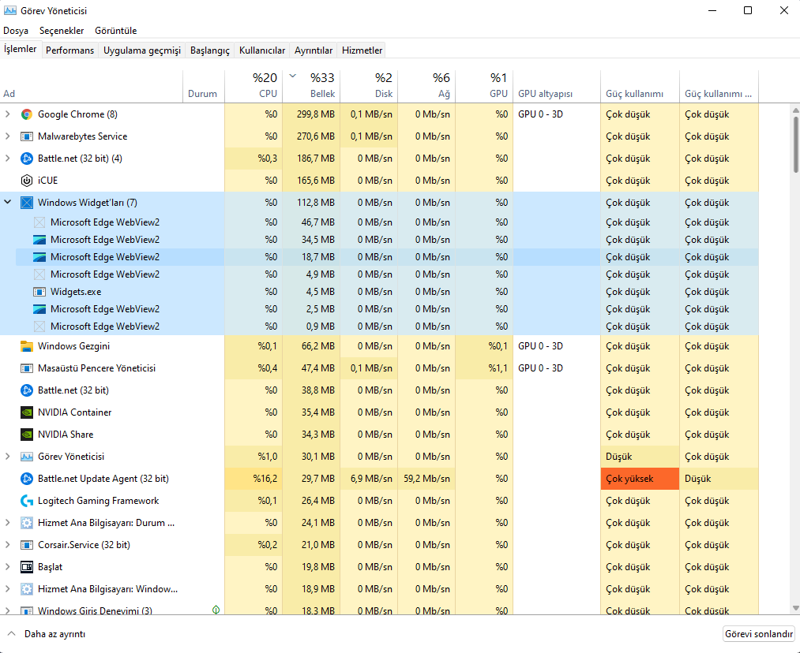Click the Widgets.exe process icon
This screenshot has height=653, width=800.
[x=39, y=292]
